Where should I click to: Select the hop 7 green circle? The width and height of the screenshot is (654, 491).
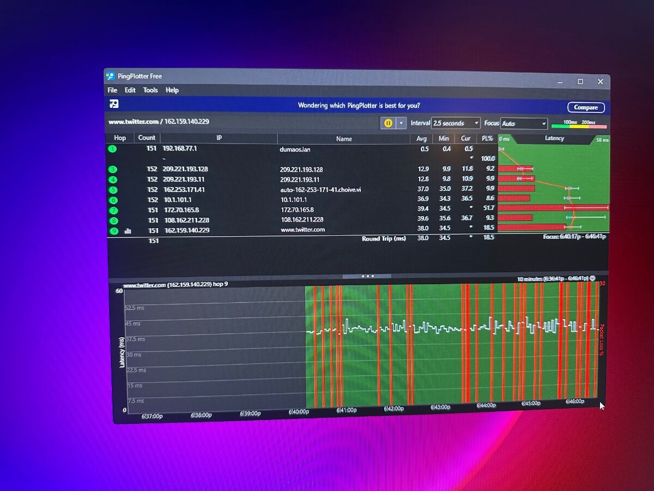(x=113, y=211)
